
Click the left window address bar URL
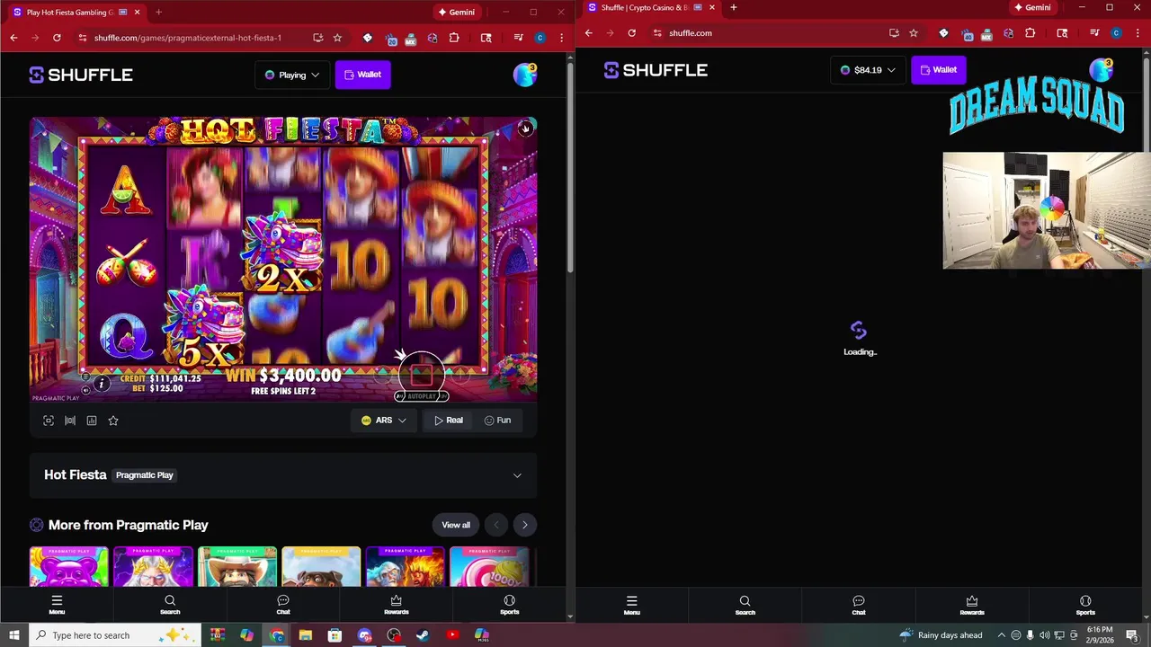click(188, 38)
